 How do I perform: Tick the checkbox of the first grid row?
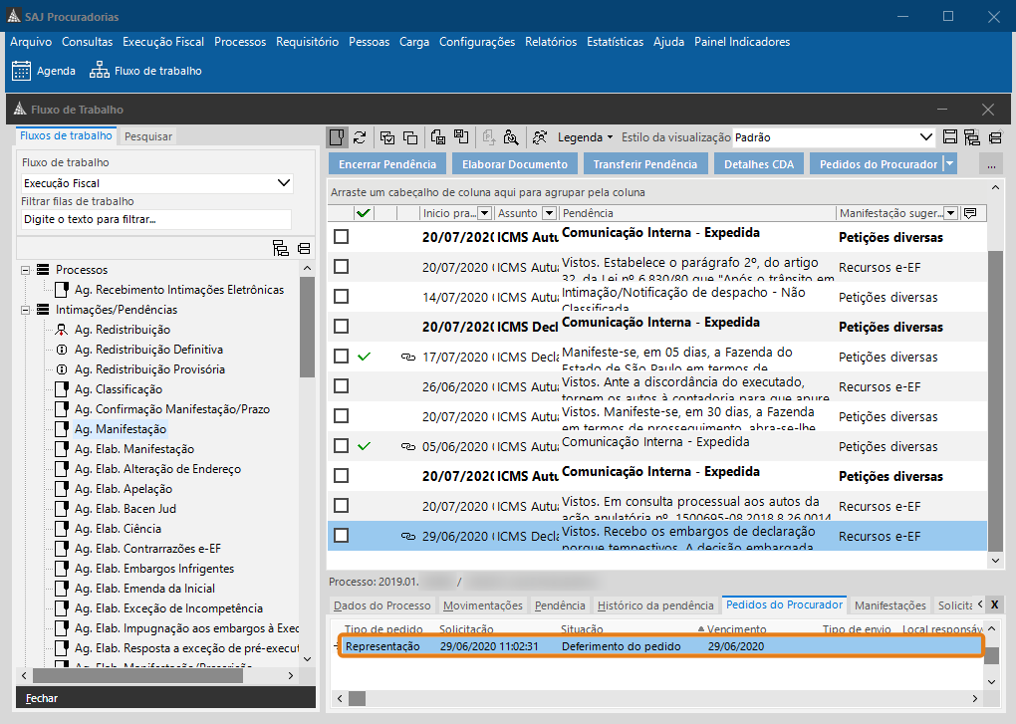pos(342,237)
